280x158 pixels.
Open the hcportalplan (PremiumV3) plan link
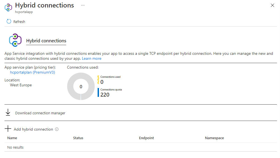point(33,72)
